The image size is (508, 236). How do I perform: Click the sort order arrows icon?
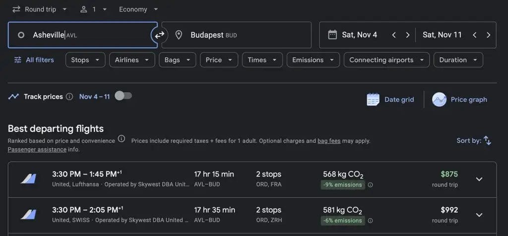pos(487,141)
